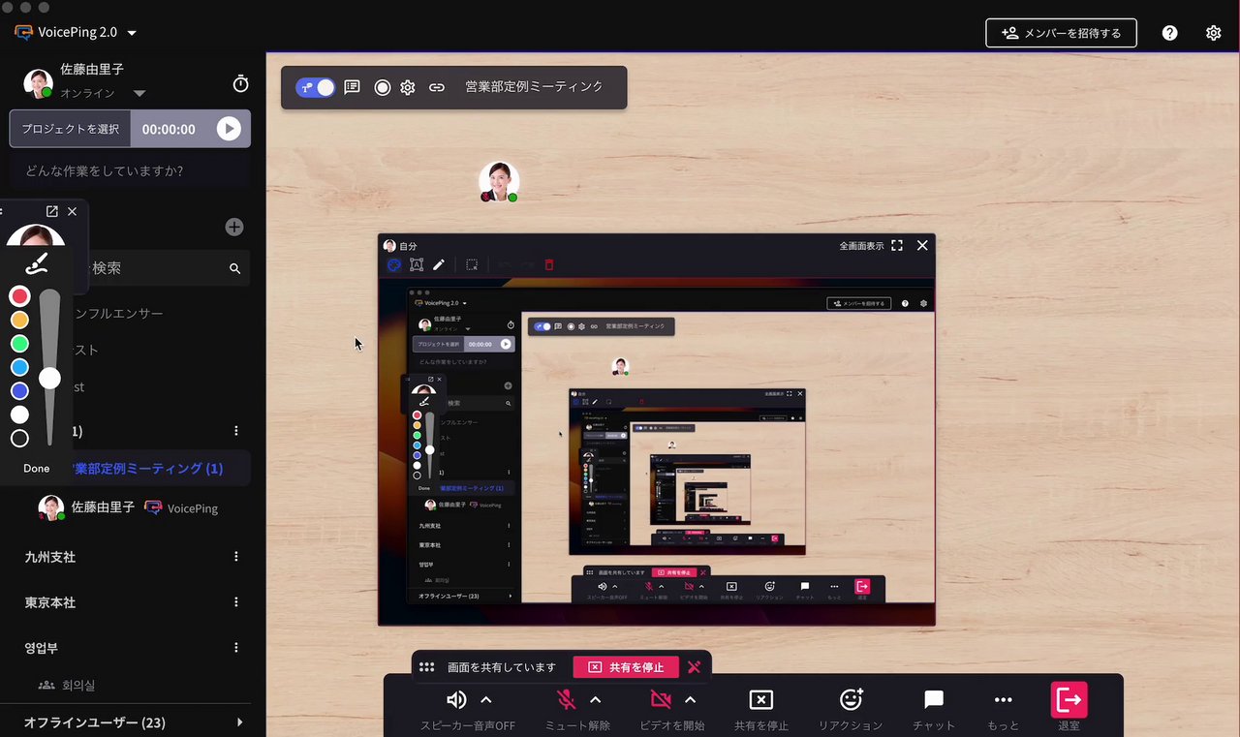Copy the meeting link via the chain icon
The height and width of the screenshot is (737, 1240).
437,87
